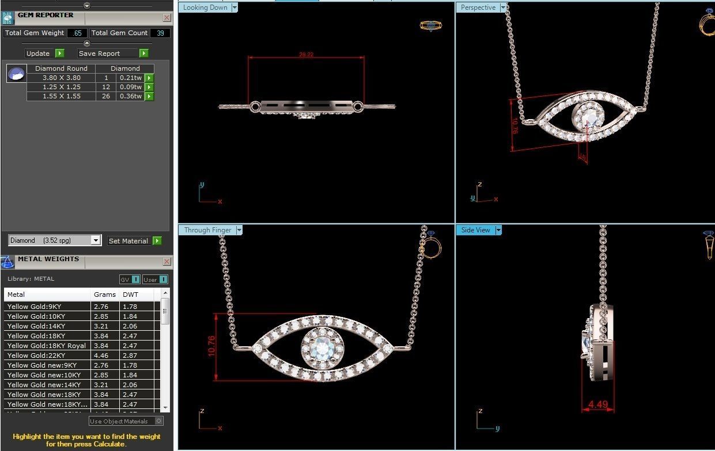The height and width of the screenshot is (451, 715).
Task: Select the Through Finger viewport title
Action: pos(207,230)
